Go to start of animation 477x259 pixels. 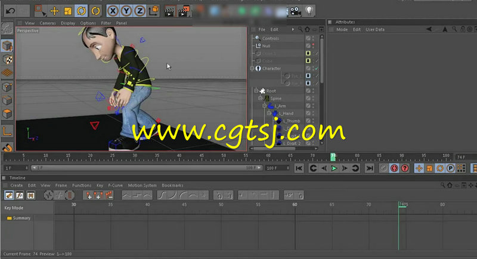(299, 168)
